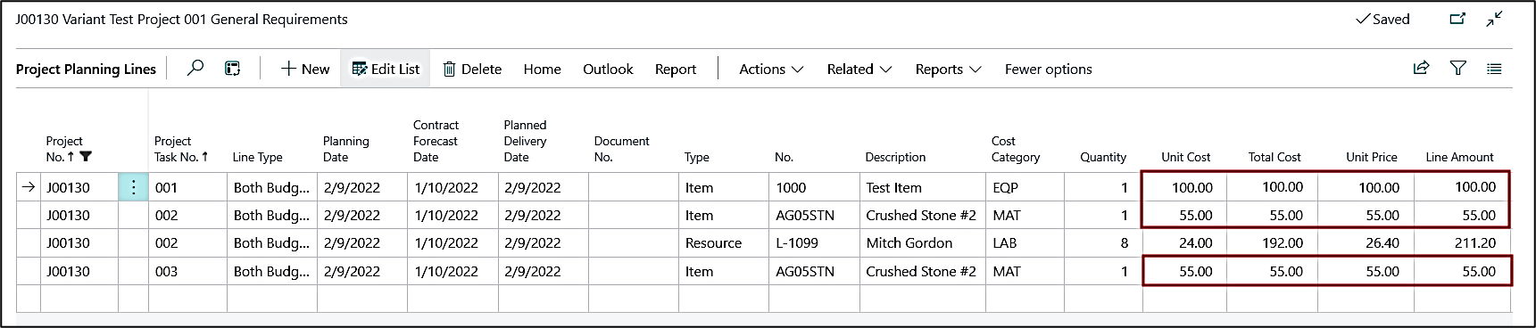Viewport: 1536px width, 328px height.
Task: Expand the Actions dropdown
Action: [771, 69]
